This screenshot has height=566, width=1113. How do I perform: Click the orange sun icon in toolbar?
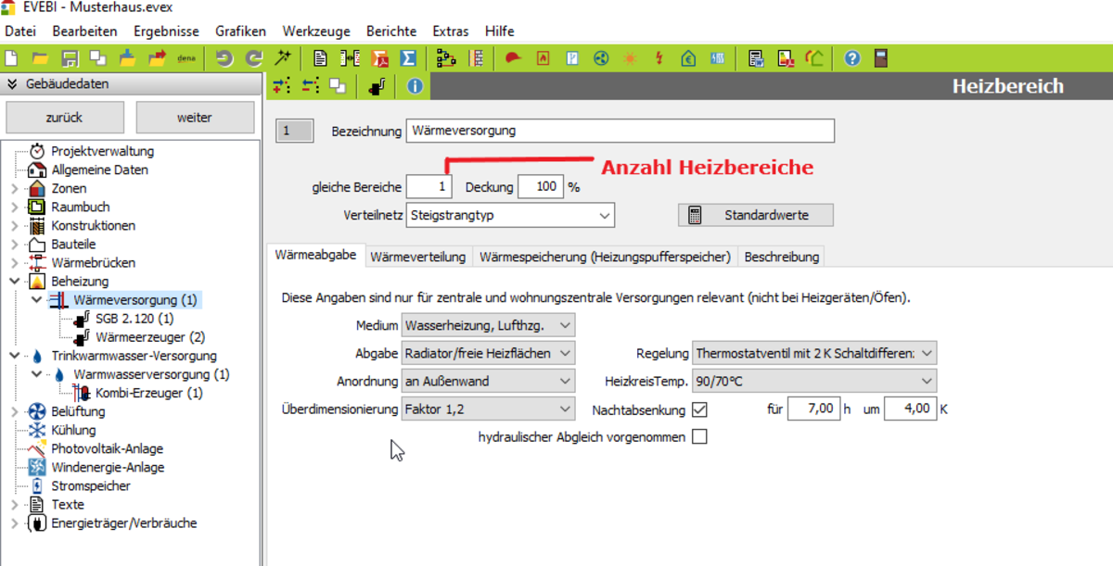[631, 58]
